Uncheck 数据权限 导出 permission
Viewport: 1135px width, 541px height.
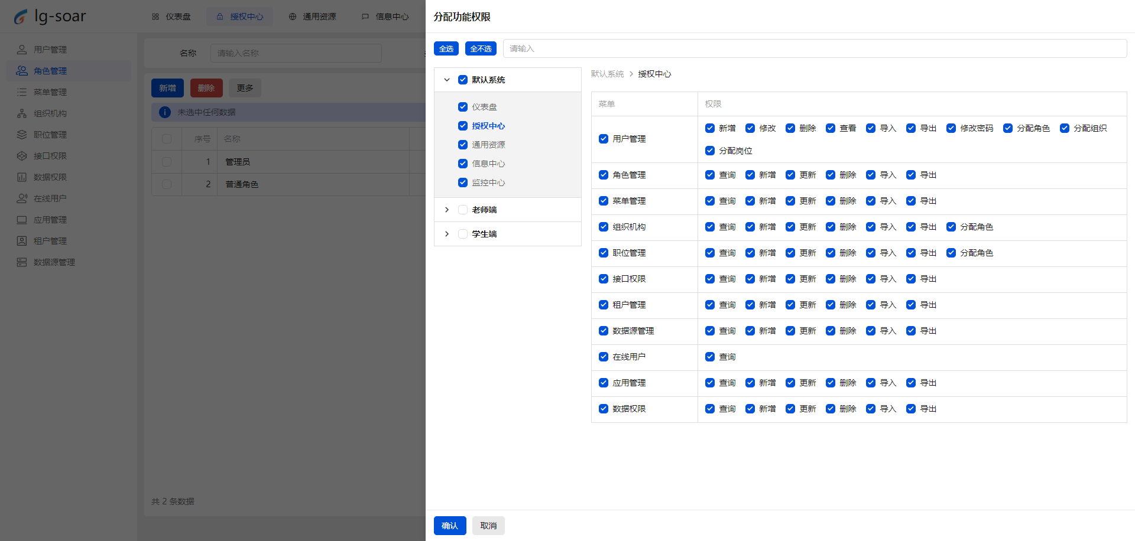(x=911, y=409)
